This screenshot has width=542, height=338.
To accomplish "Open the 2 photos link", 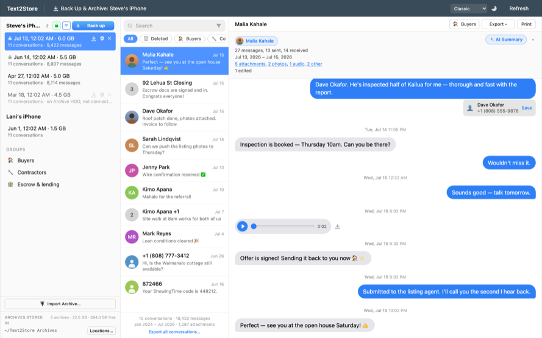I will pyautogui.click(x=277, y=64).
